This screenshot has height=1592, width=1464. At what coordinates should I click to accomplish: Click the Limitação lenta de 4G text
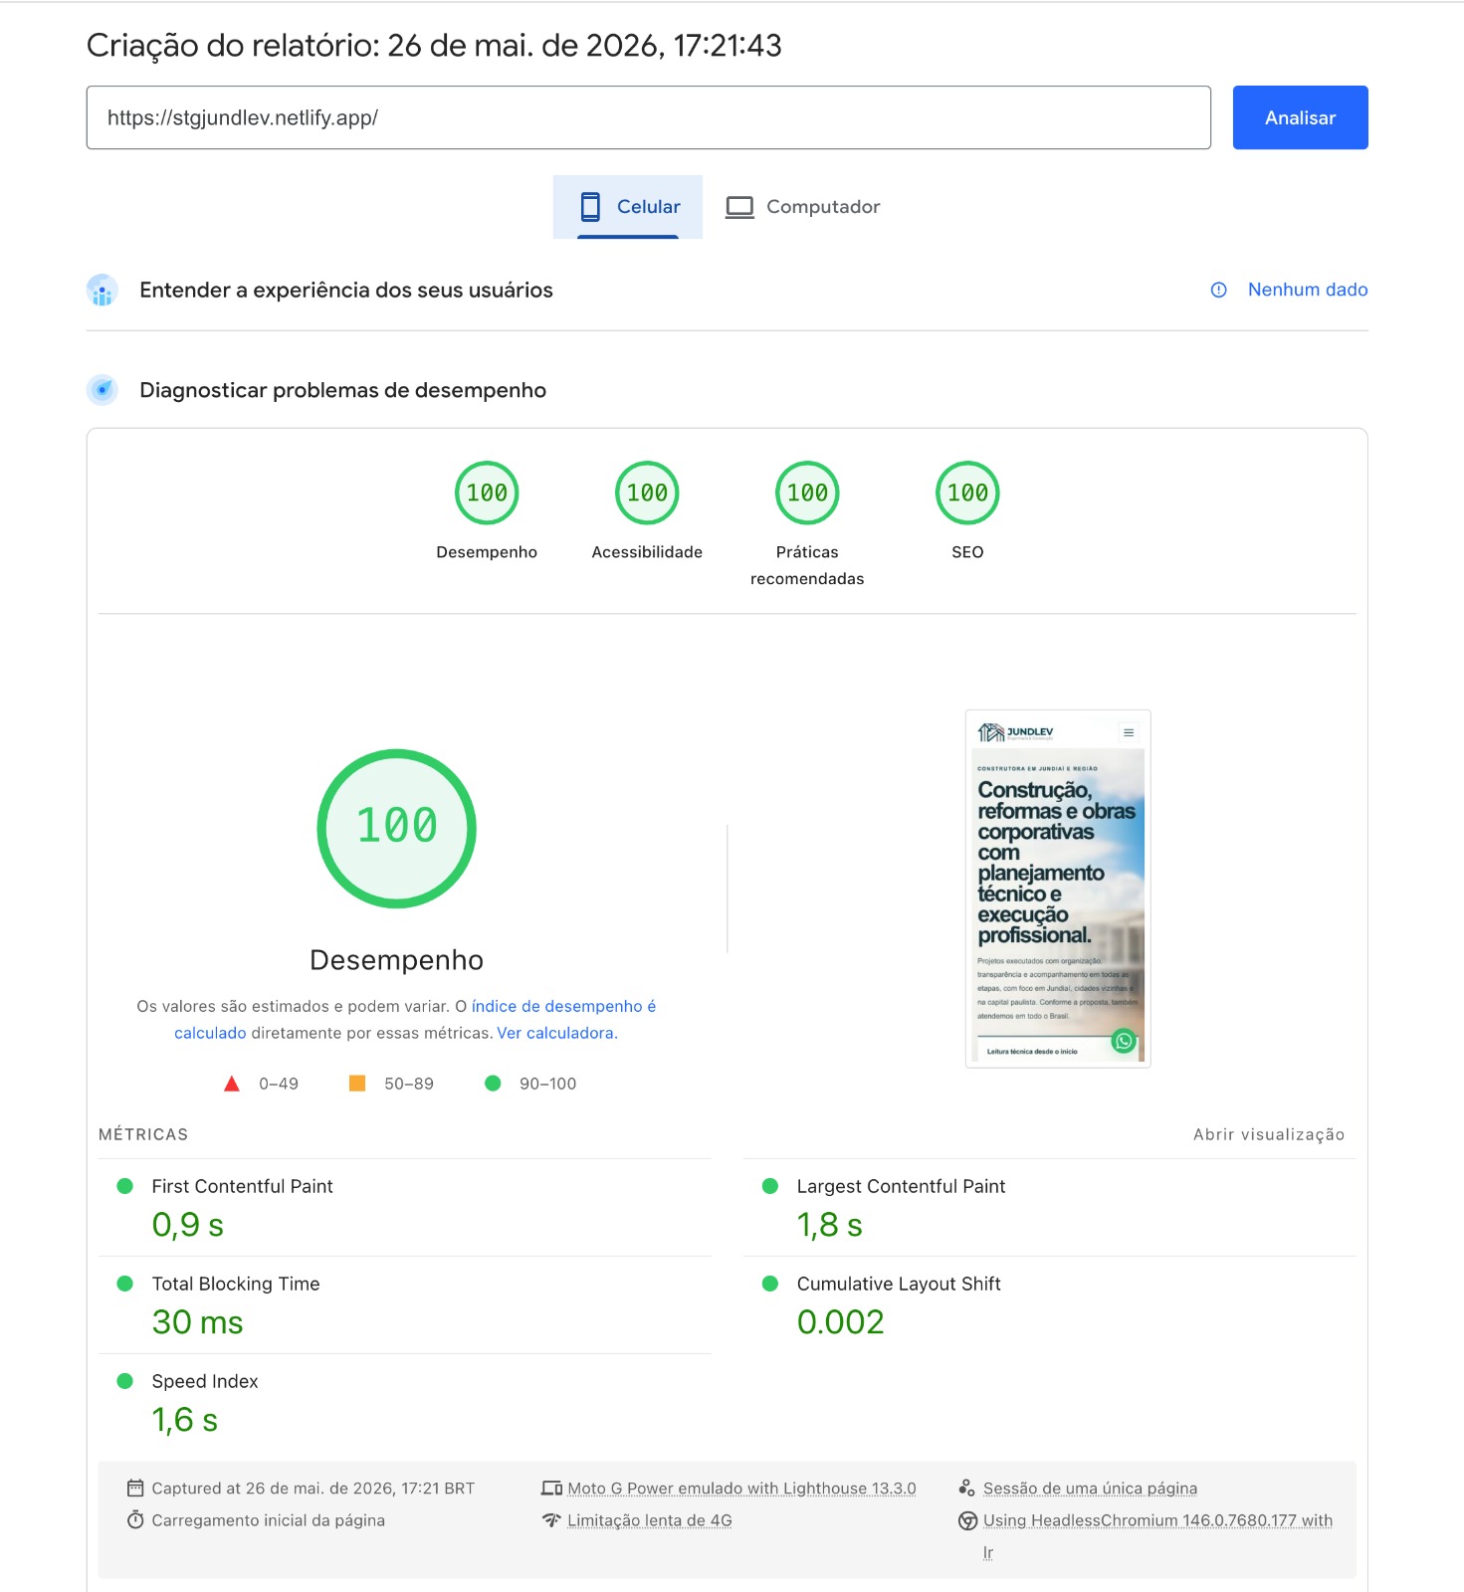(x=650, y=1520)
